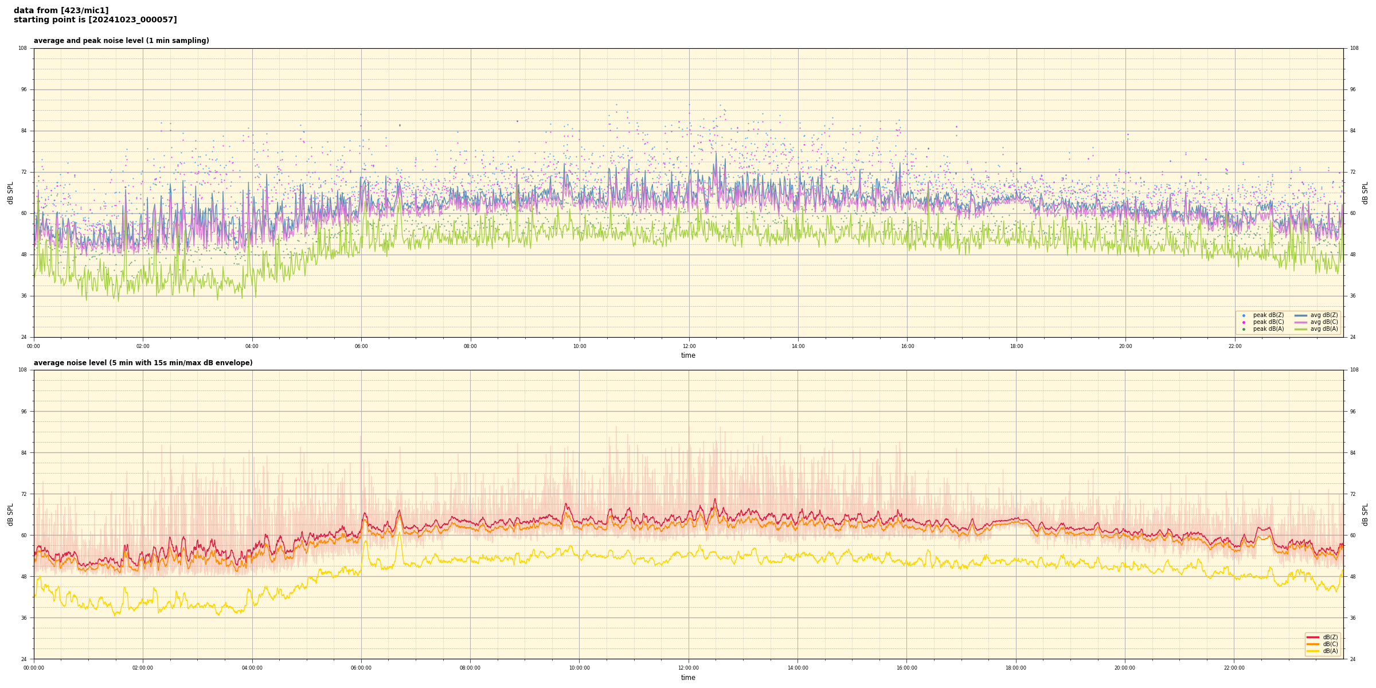Click the magenta peak dB(C) legend marker
The width and height of the screenshot is (1376, 688).
point(1244,322)
